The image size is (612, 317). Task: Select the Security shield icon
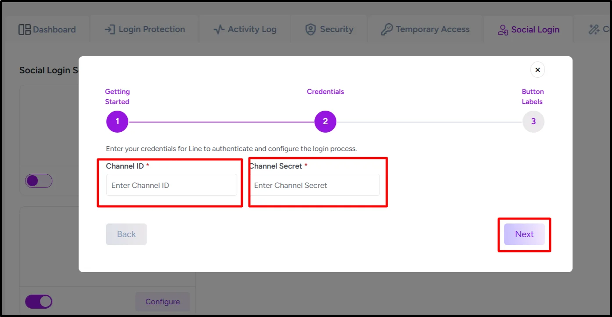click(x=310, y=29)
